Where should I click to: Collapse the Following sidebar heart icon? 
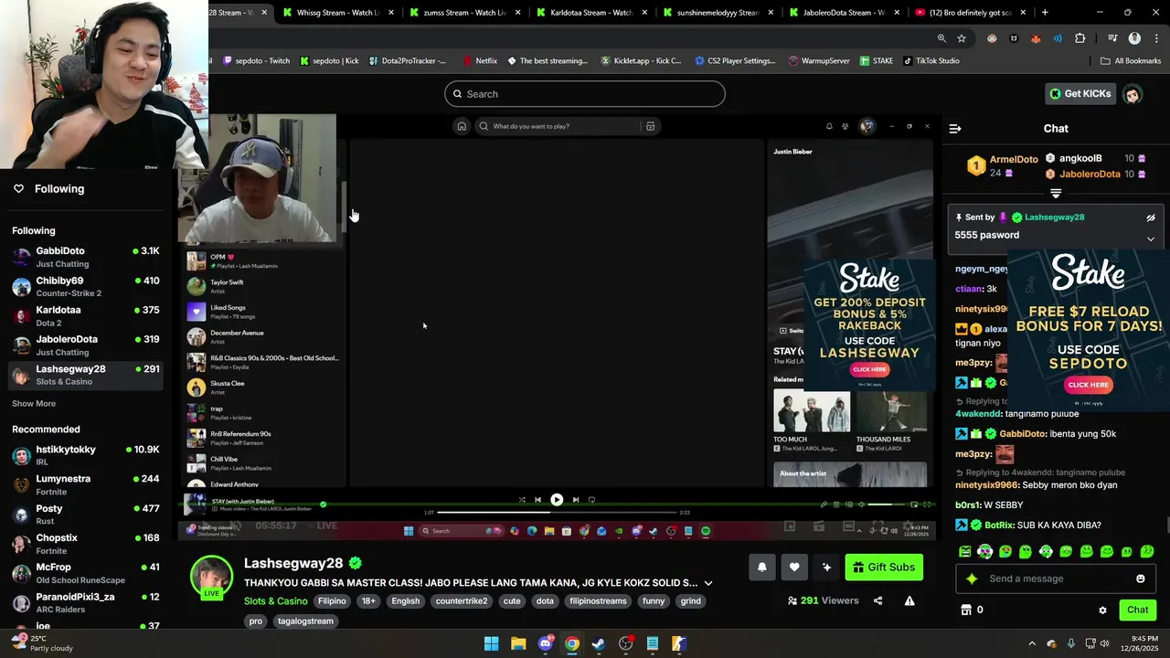click(x=18, y=189)
